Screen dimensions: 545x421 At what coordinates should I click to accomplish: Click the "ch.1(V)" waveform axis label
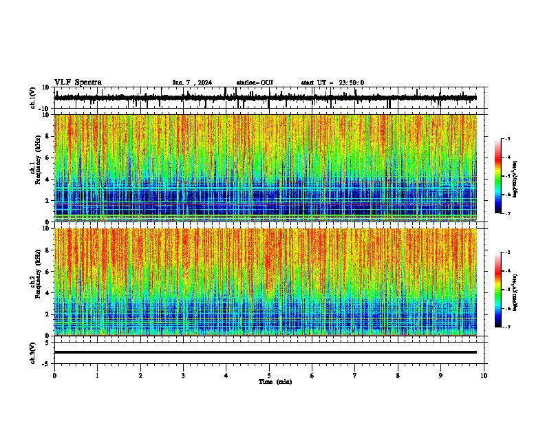33,98
